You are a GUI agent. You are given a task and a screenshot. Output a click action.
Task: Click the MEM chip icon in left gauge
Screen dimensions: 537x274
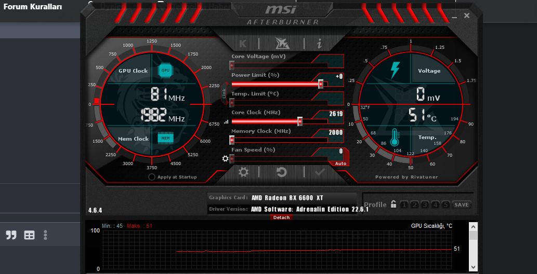click(x=165, y=138)
